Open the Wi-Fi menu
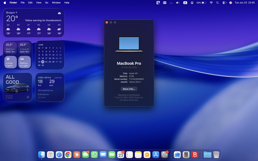258x161 pixels. coord(211,3)
